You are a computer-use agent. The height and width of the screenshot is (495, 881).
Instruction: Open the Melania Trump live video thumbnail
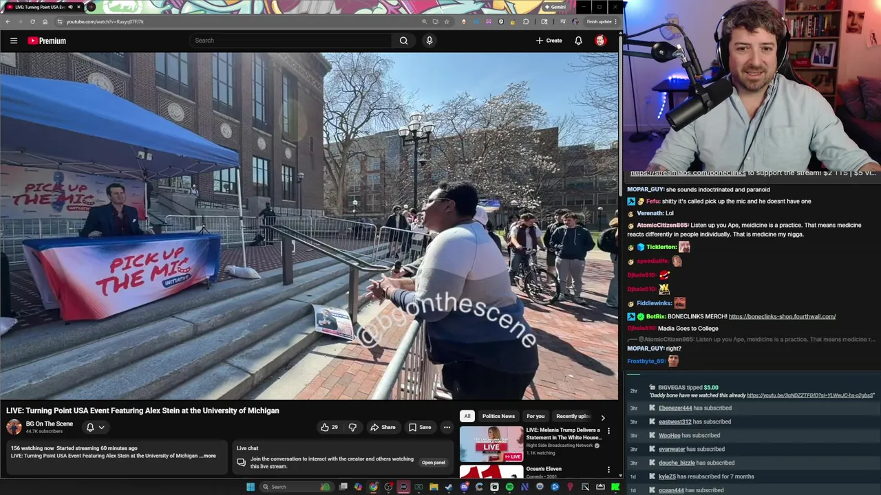[x=491, y=443]
